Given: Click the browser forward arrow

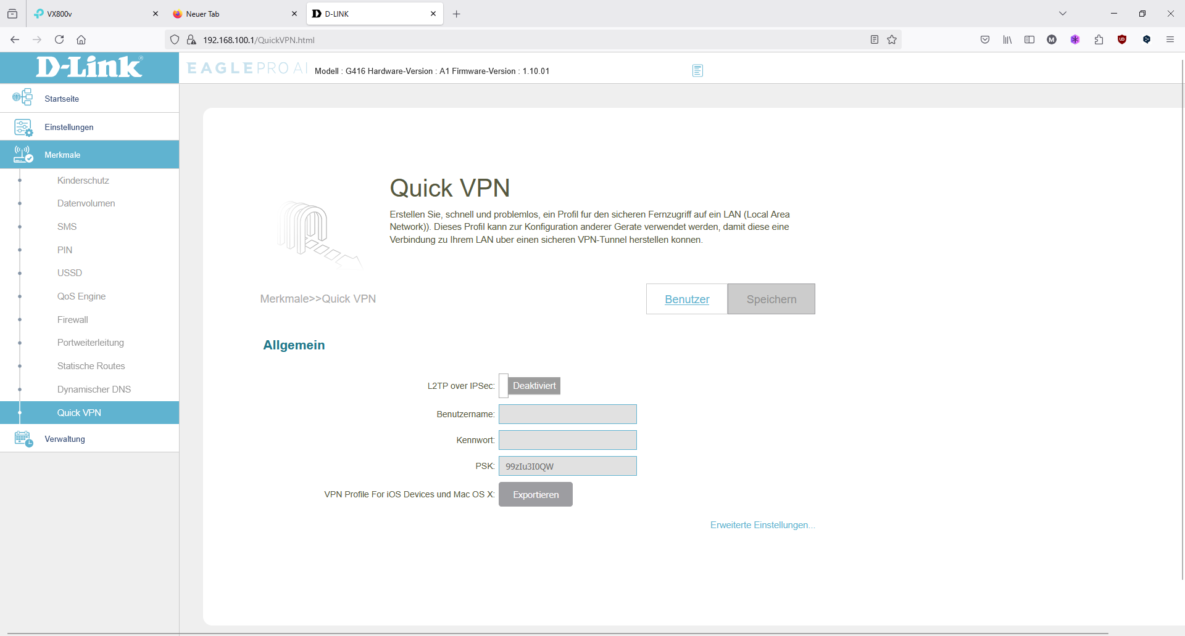Looking at the screenshot, I should [x=37, y=39].
